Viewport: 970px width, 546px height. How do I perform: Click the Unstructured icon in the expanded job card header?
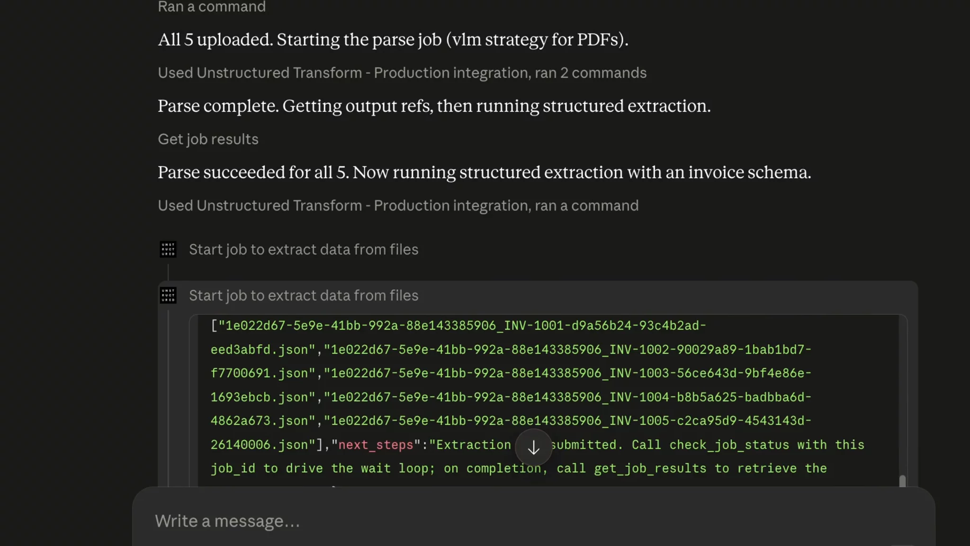point(168,295)
